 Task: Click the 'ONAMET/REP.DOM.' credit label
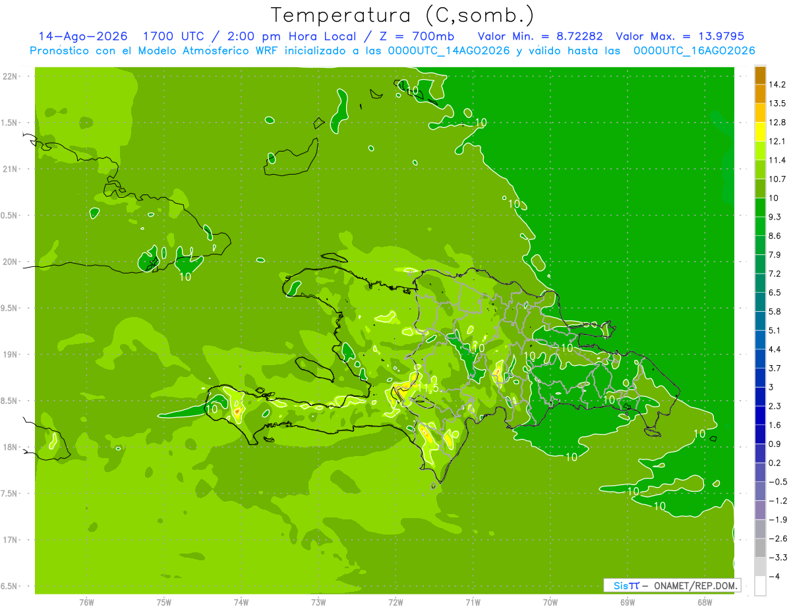click(x=695, y=585)
